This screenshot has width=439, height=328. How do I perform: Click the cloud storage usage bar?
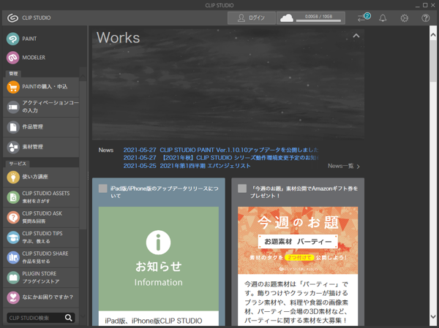pyautogui.click(x=318, y=20)
